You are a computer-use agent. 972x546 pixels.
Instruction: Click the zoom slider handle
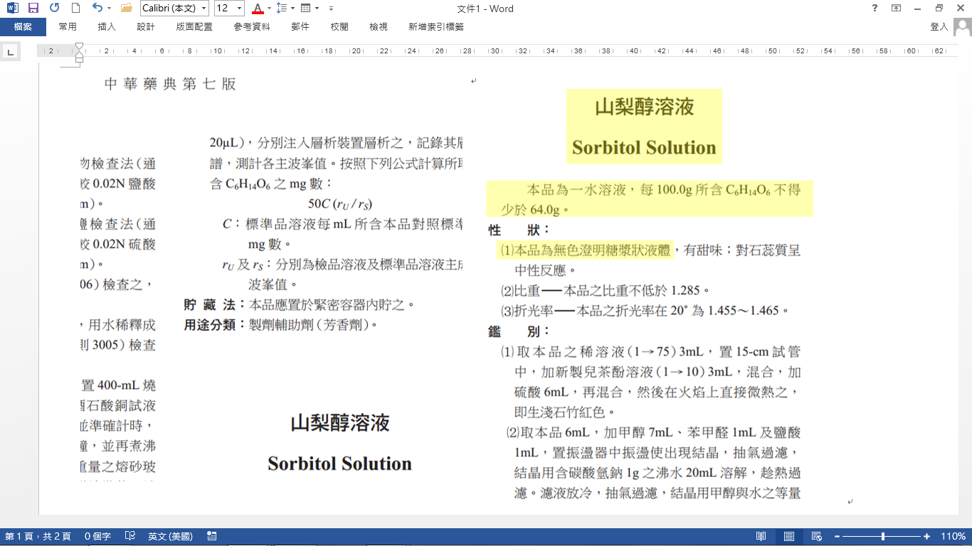pos(883,536)
